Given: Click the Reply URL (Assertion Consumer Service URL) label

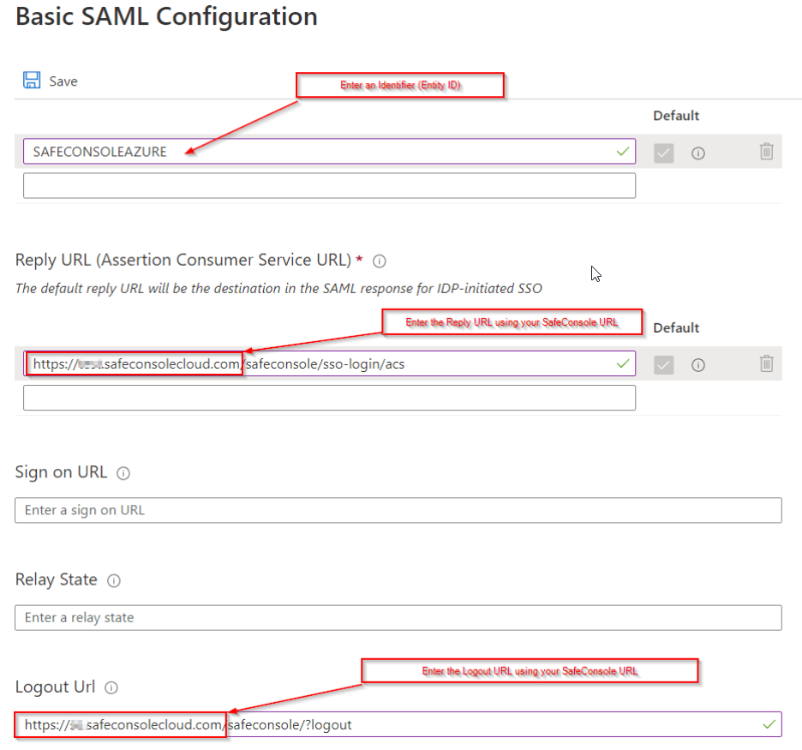Looking at the screenshot, I should [183, 260].
